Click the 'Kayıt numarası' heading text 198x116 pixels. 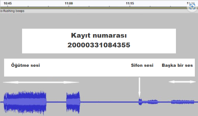click(99, 35)
